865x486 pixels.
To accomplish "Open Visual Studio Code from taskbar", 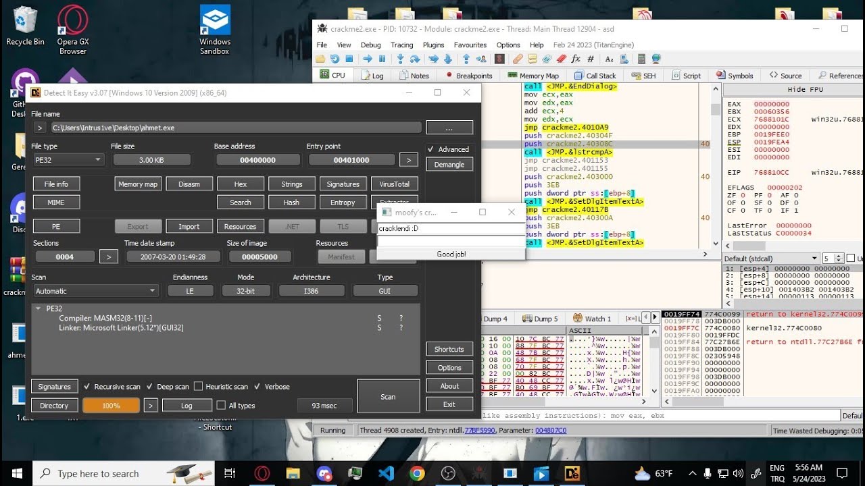I will (386, 473).
